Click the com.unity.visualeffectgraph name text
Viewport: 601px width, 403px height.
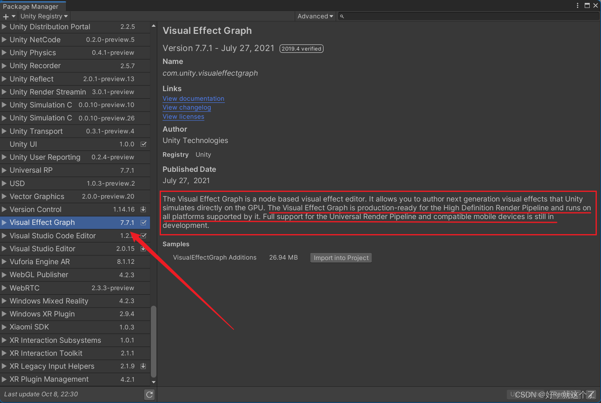click(210, 73)
